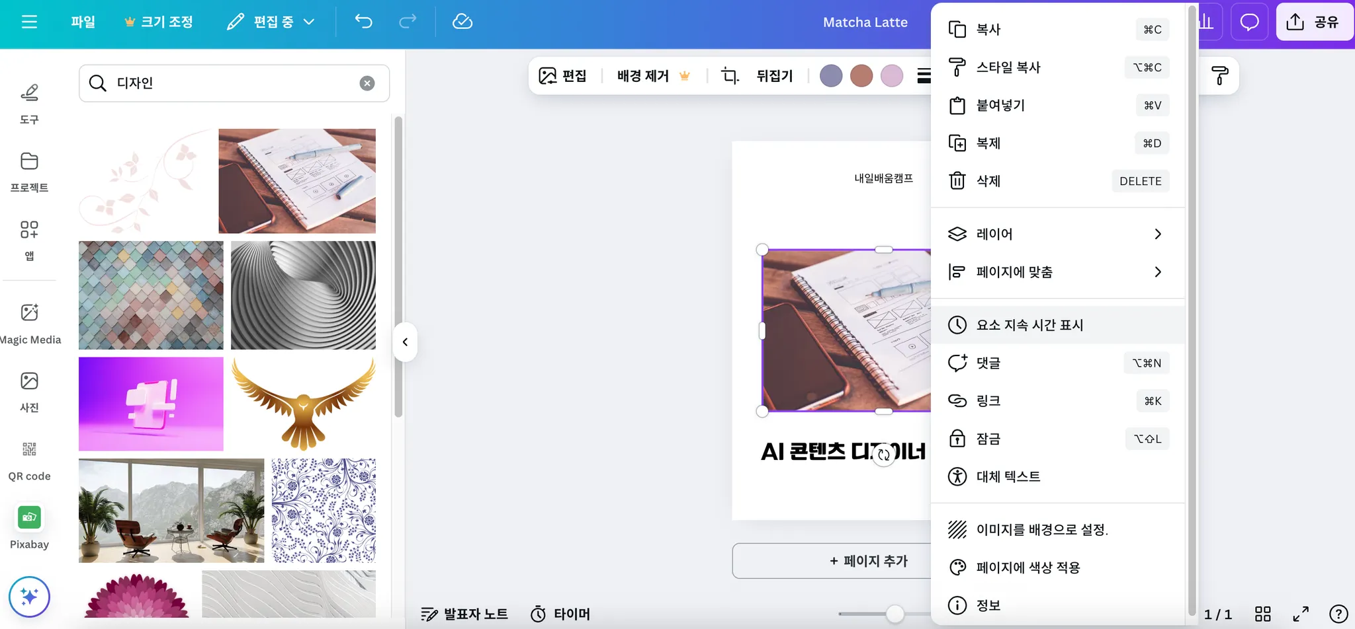1355x629 pixels.
Task: Open Magic Media panel
Action: [30, 324]
